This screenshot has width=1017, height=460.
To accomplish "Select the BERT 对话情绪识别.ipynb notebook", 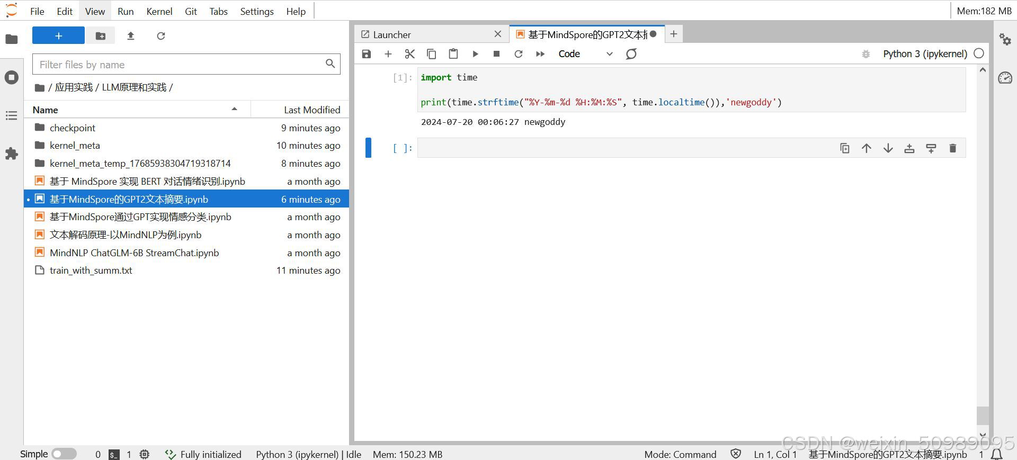I will click(x=186, y=181).
